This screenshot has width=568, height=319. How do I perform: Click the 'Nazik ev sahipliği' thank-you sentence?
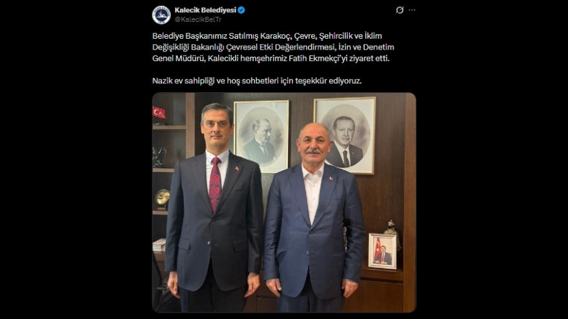click(257, 81)
